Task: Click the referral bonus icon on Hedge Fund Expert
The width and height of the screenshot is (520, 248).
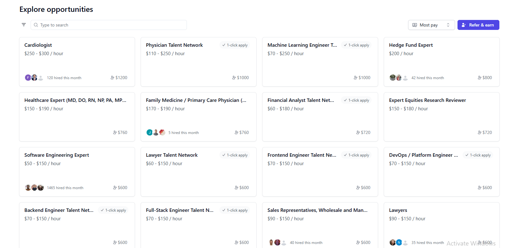Action: tap(480, 78)
